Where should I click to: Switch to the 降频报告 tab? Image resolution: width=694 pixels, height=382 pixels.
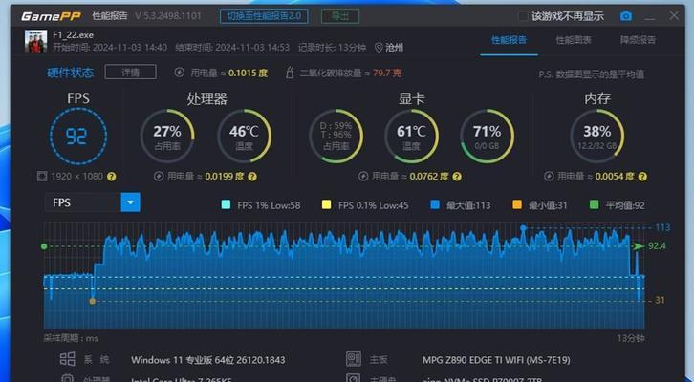(x=638, y=40)
